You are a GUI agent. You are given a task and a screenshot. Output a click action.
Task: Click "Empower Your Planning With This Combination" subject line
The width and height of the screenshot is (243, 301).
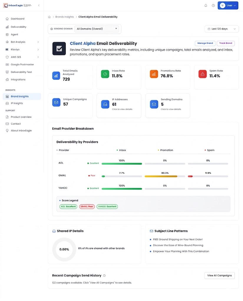(x=181, y=251)
